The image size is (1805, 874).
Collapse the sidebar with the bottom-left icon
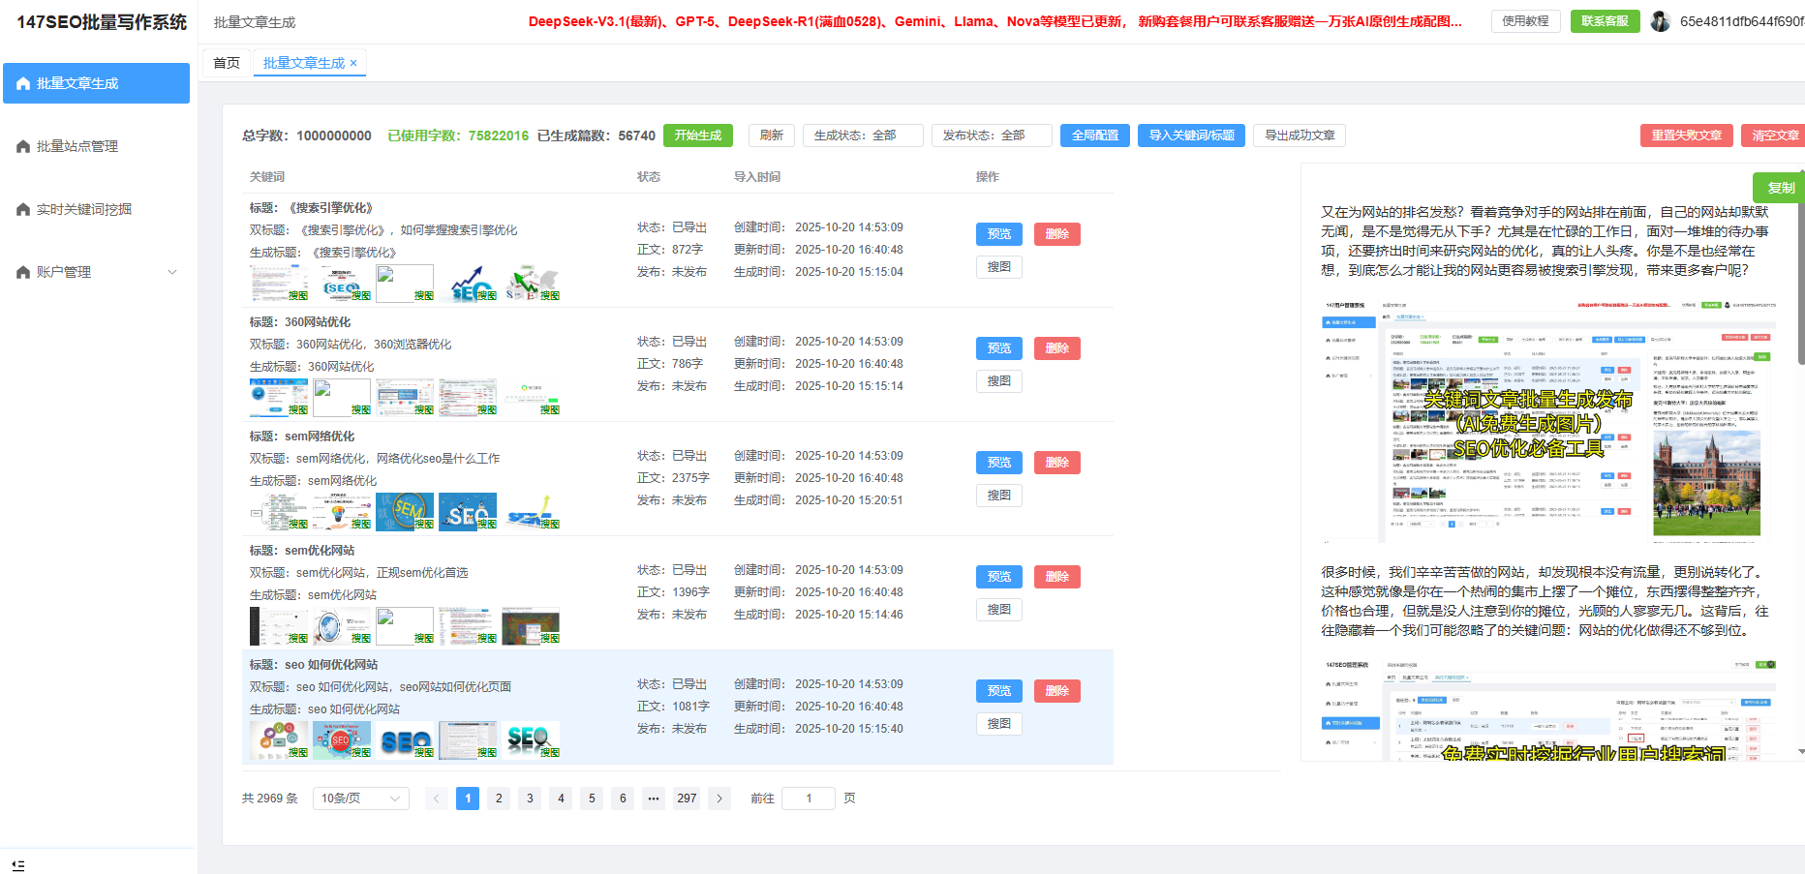click(18, 865)
